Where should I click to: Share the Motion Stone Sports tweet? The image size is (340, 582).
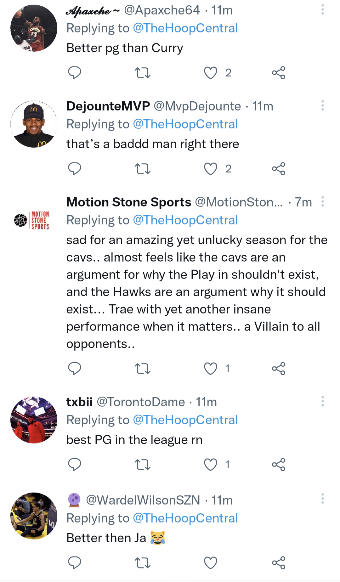(279, 369)
